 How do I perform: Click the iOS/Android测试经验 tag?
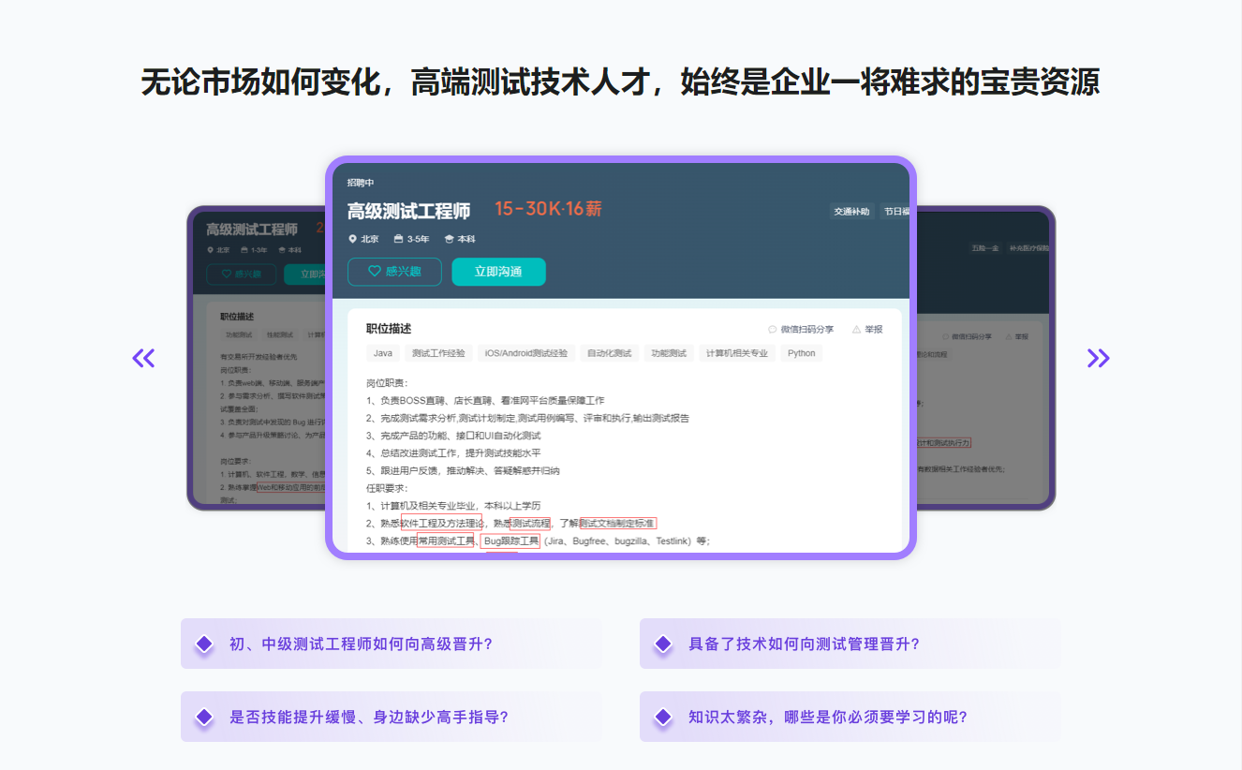(x=525, y=353)
